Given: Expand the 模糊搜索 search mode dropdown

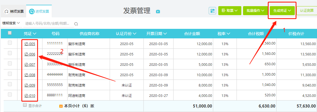Looking at the screenshot, I should tap(11, 23).
